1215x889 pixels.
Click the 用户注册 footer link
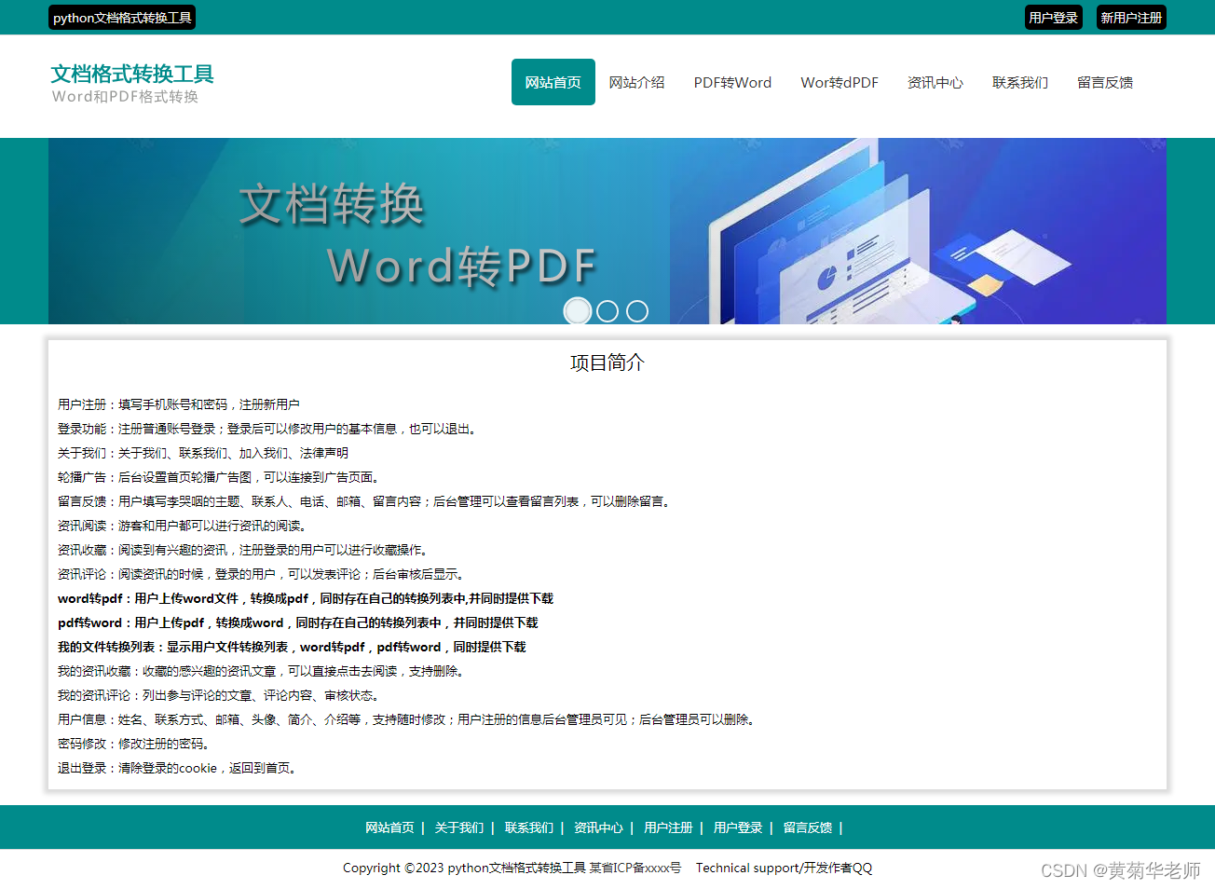click(x=666, y=827)
